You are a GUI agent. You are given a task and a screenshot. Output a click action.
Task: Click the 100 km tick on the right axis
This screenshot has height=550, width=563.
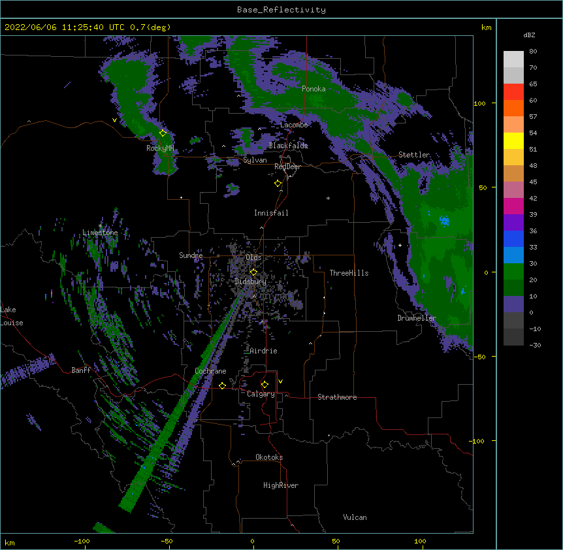[x=479, y=103]
